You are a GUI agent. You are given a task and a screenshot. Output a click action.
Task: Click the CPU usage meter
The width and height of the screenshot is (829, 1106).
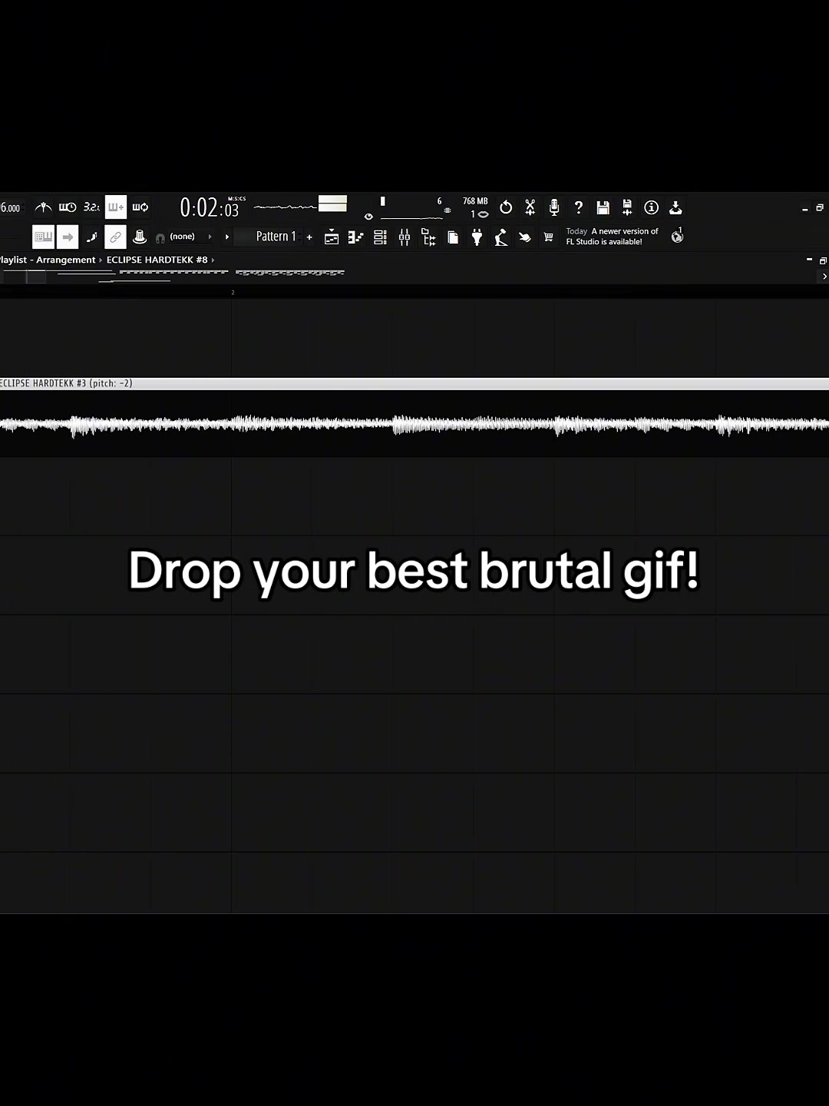(412, 208)
